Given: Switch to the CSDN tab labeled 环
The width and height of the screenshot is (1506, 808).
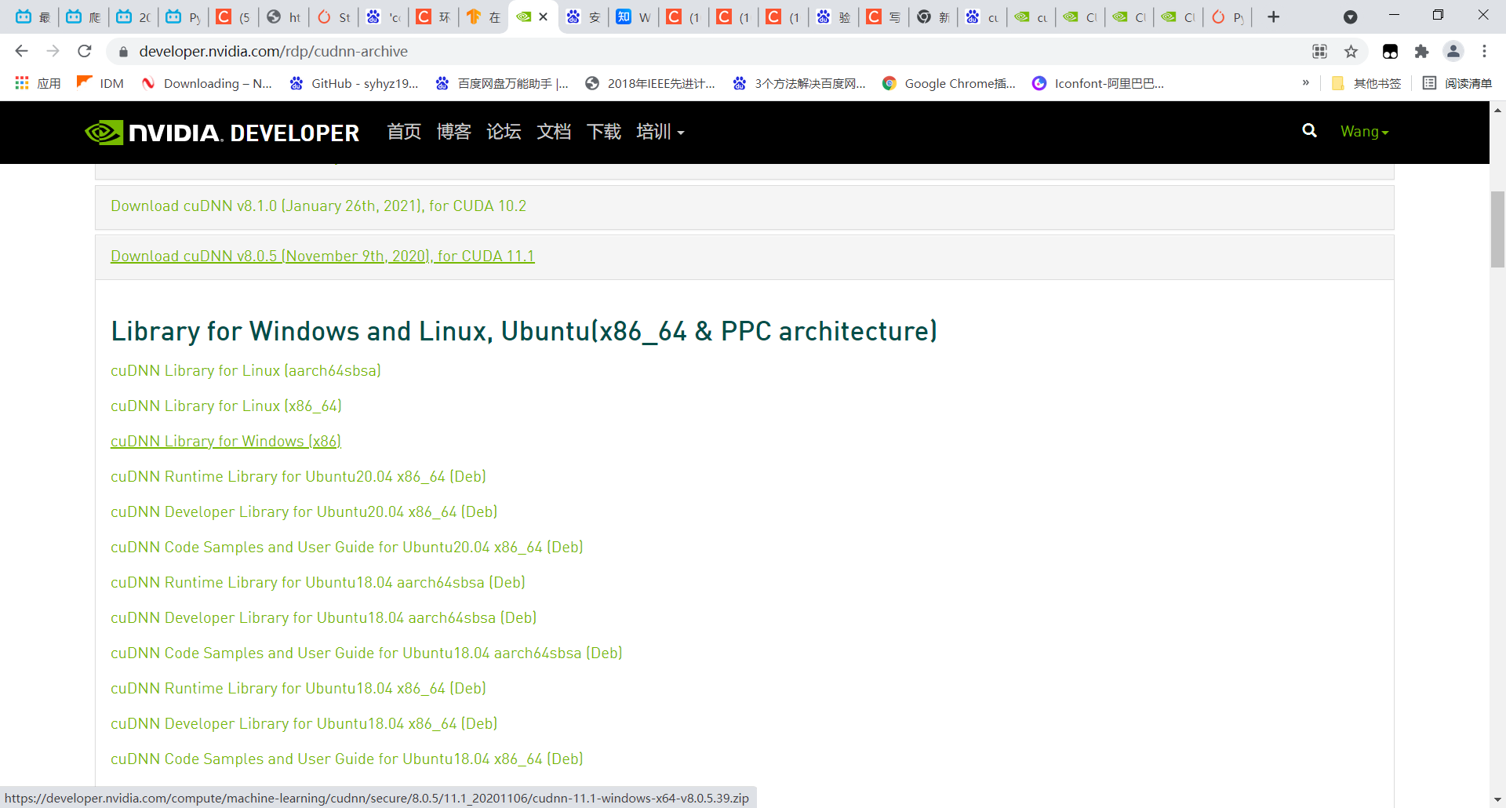Looking at the screenshot, I should click(x=433, y=16).
